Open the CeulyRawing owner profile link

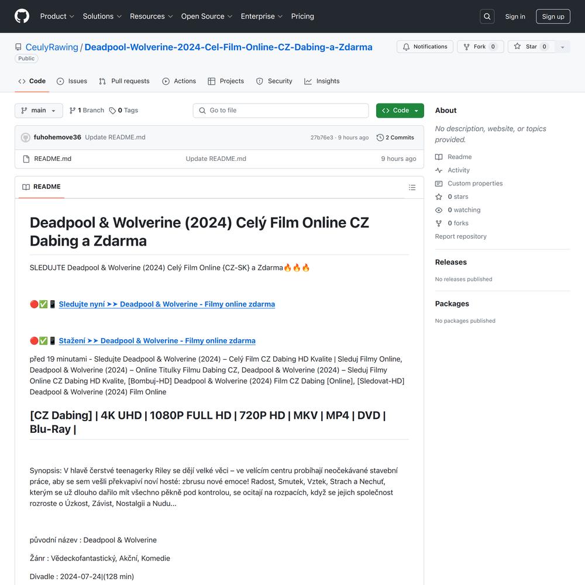(52, 47)
